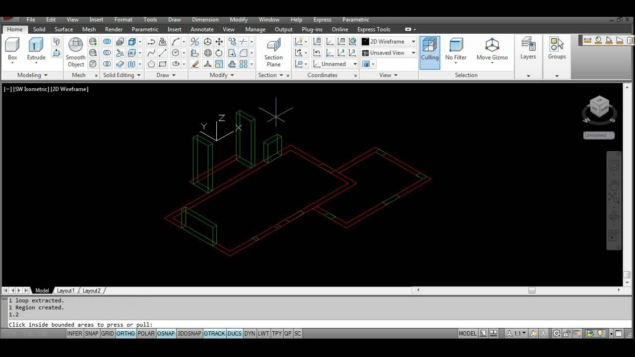Open the Layers panel

(528, 49)
